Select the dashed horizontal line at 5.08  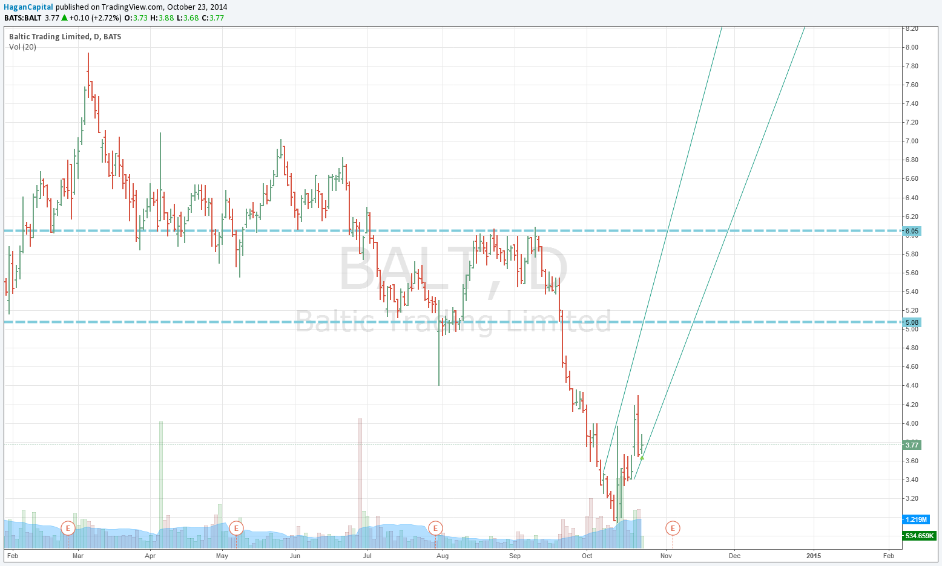(x=453, y=322)
